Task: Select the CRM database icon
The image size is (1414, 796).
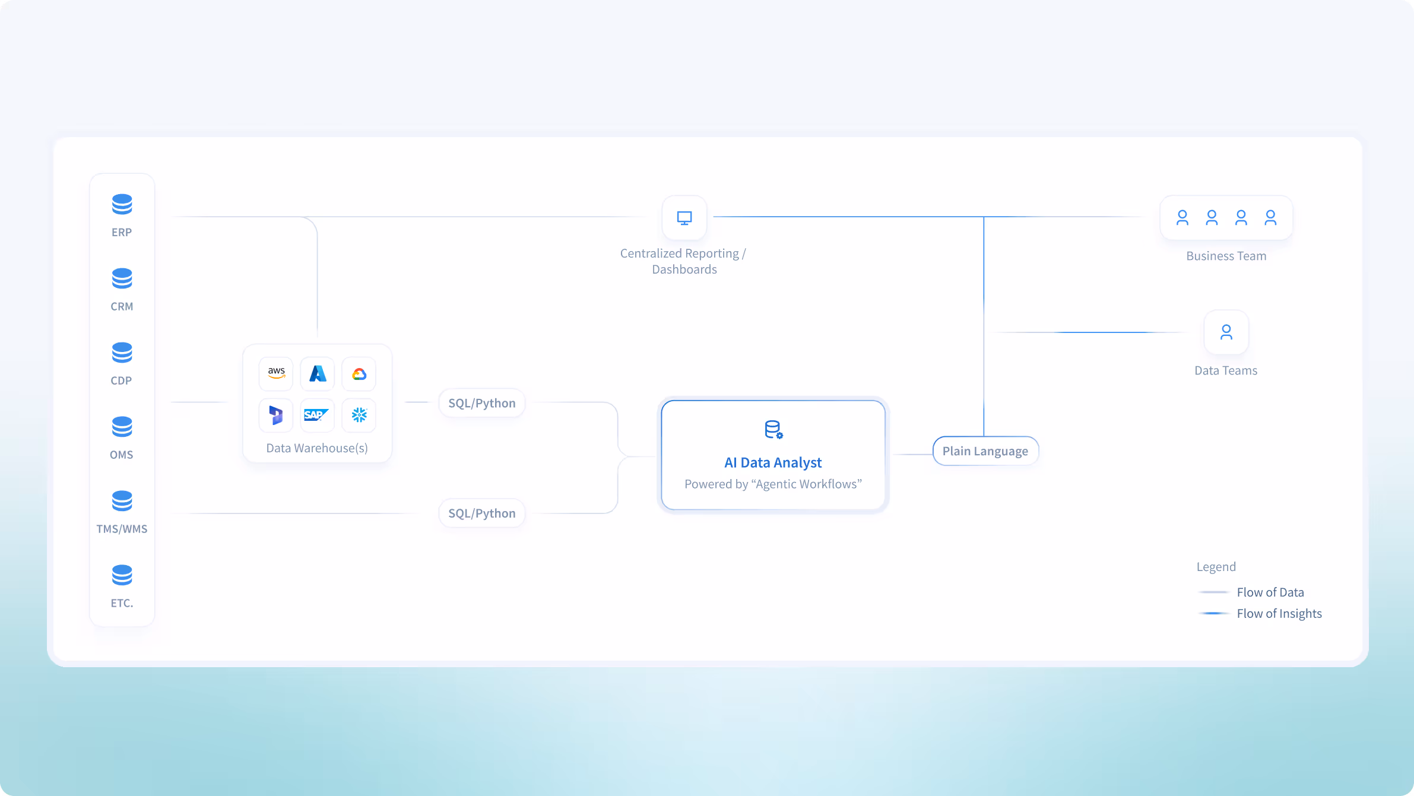Action: click(x=122, y=278)
